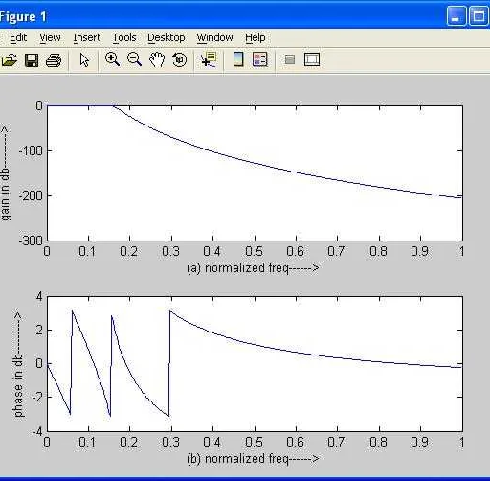Select the Edit Plot arrow tool

click(x=84, y=59)
